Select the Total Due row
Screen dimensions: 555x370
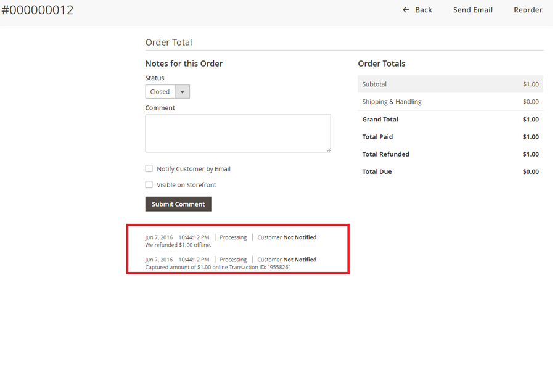click(x=450, y=171)
